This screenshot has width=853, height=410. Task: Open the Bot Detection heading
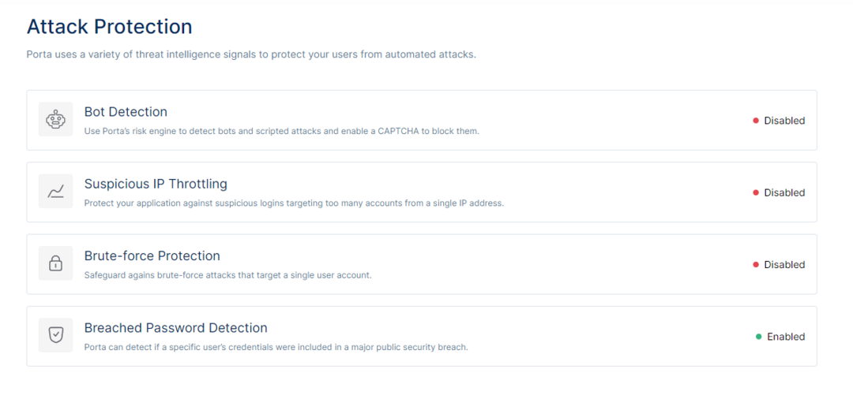[126, 112]
